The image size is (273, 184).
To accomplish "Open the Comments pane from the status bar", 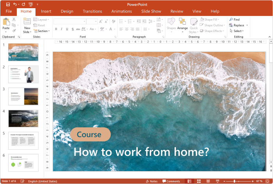I will tap(171, 181).
